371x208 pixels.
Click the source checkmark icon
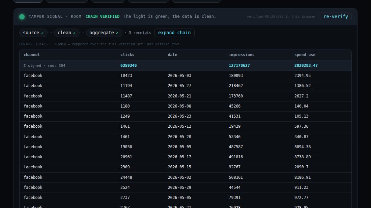pyautogui.click(x=42, y=33)
